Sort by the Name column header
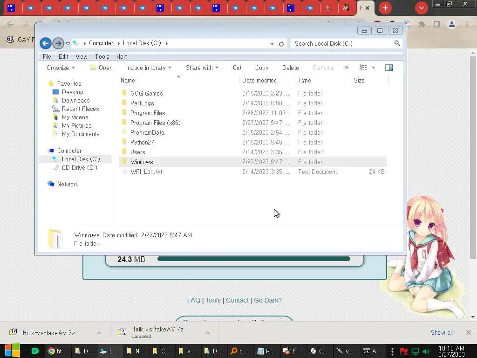Viewport: 477px width, 358px height. point(178,80)
